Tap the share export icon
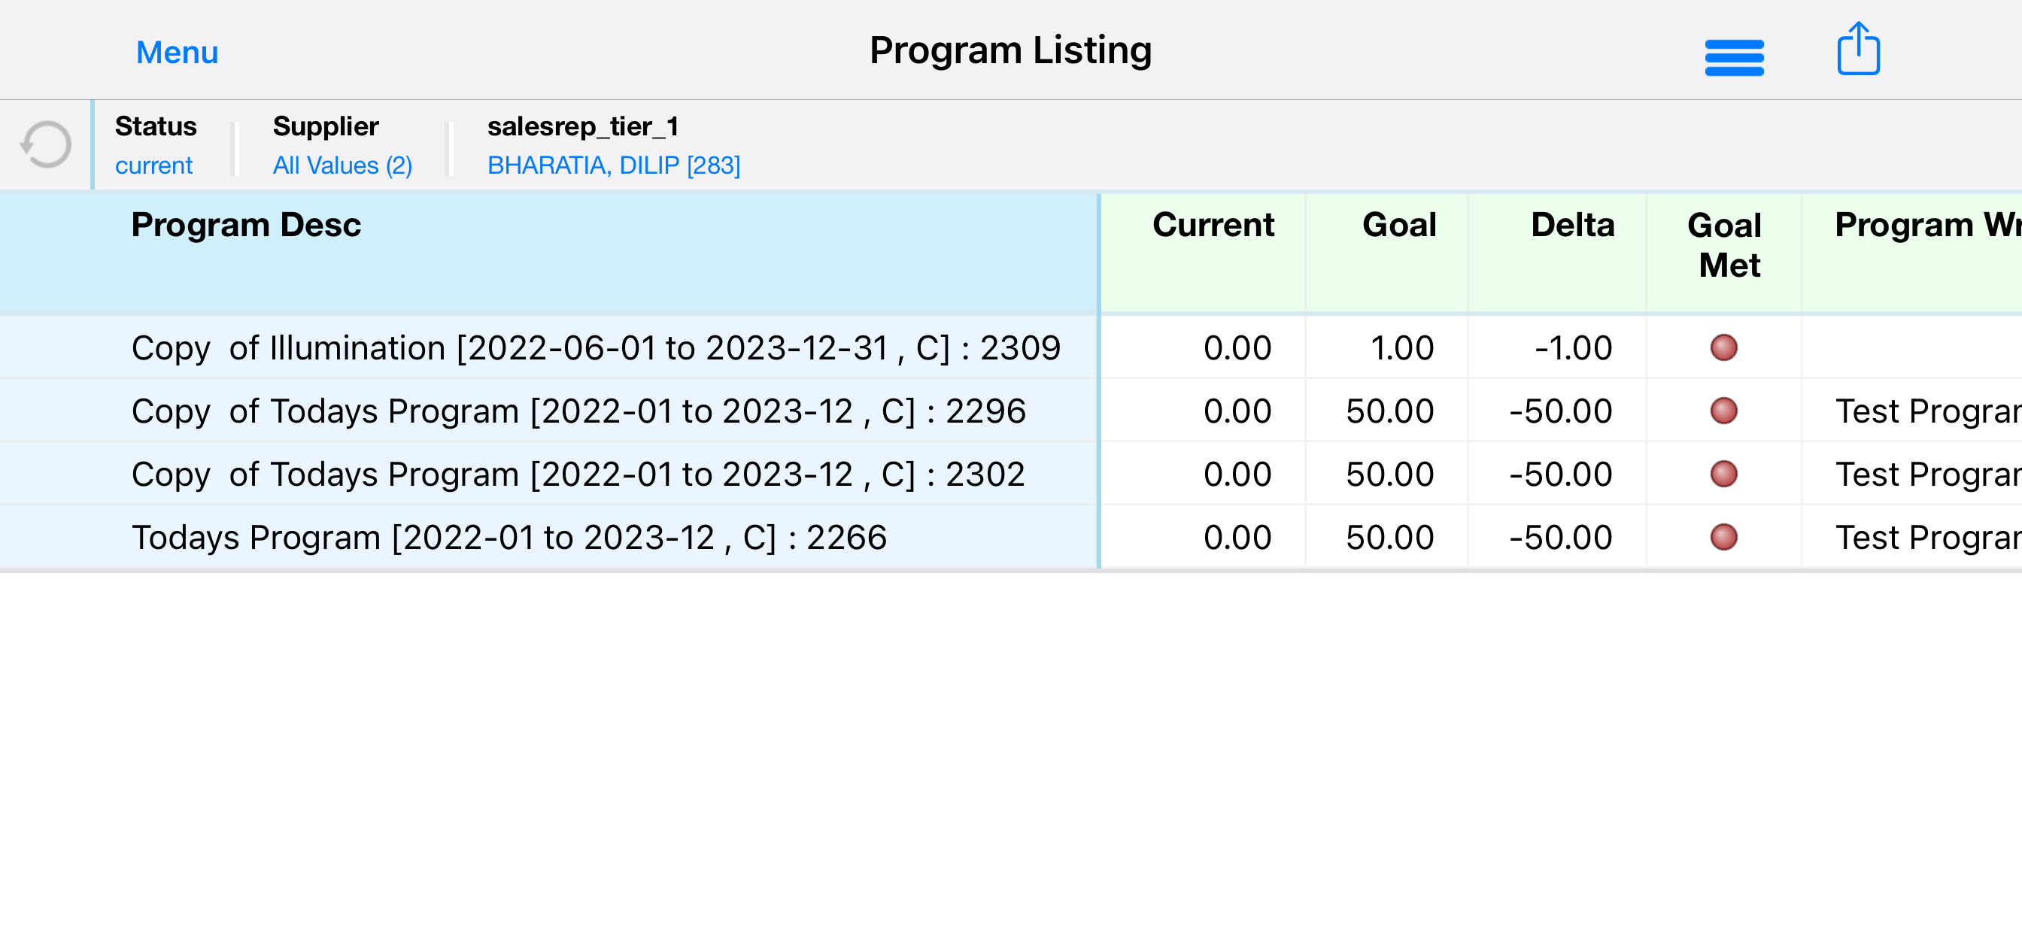 point(1858,49)
